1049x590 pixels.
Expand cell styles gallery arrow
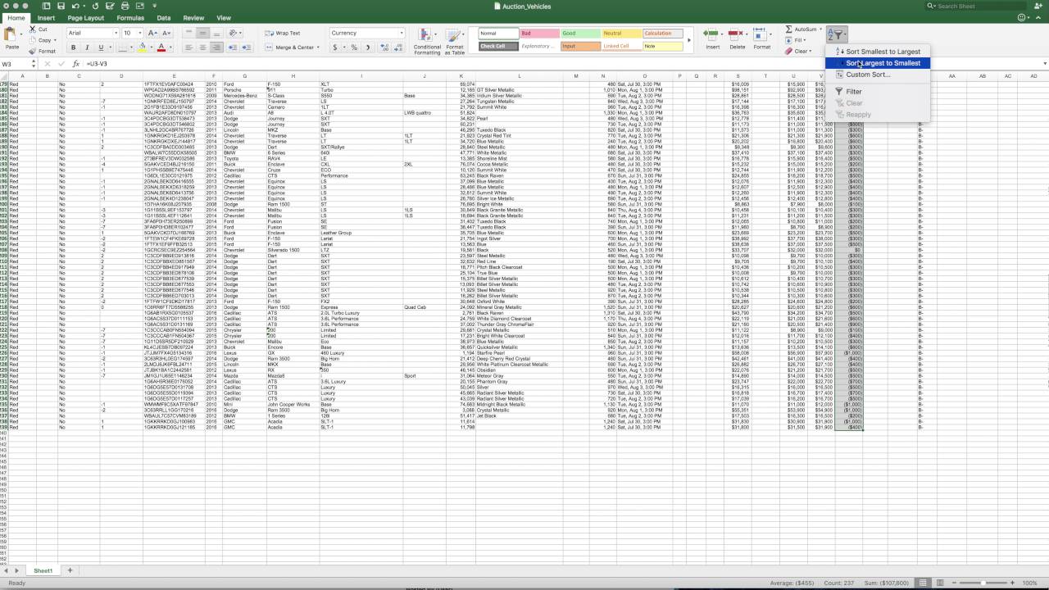click(x=688, y=39)
